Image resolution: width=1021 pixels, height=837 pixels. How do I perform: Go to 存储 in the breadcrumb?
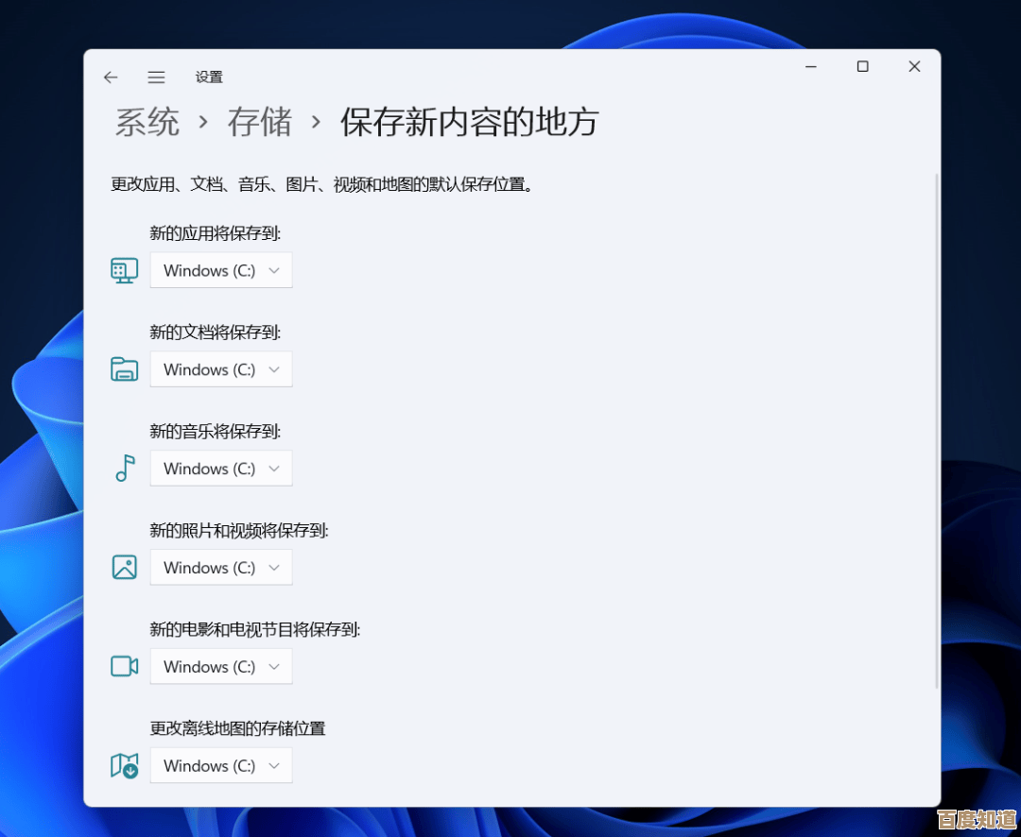260,123
